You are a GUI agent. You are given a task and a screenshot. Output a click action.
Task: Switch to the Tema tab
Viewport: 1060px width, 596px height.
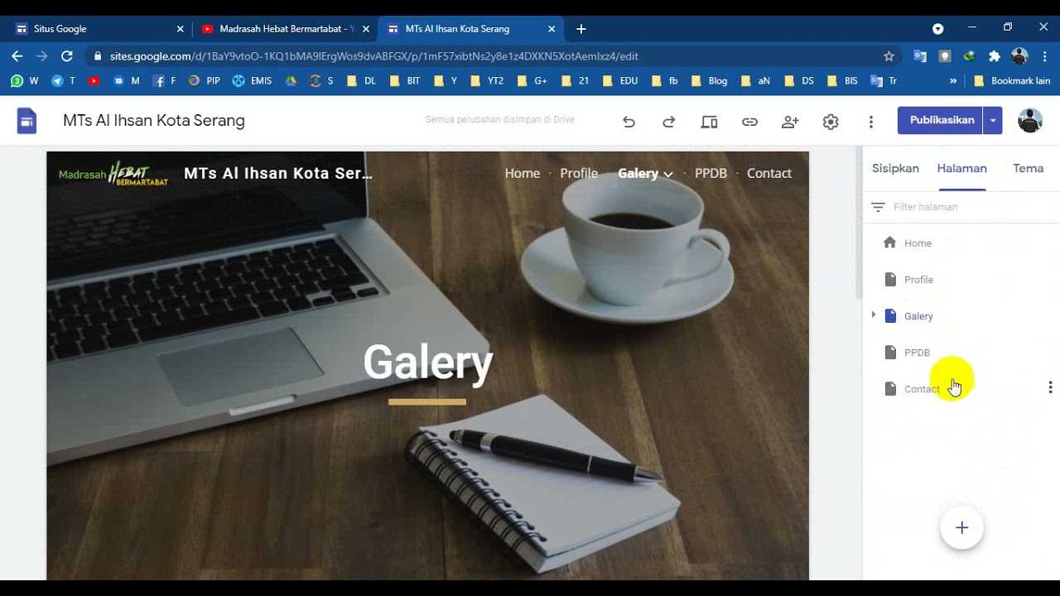(1028, 168)
